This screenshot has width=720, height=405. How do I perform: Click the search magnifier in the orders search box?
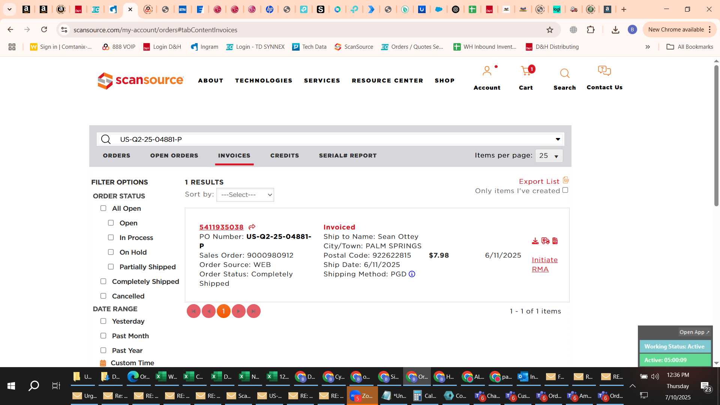point(106,139)
